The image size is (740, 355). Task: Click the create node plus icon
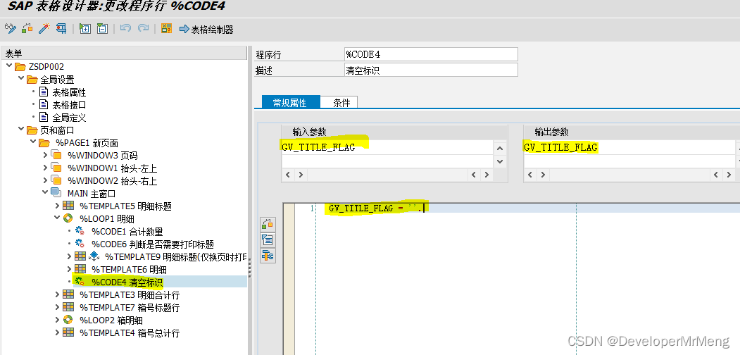pos(85,29)
